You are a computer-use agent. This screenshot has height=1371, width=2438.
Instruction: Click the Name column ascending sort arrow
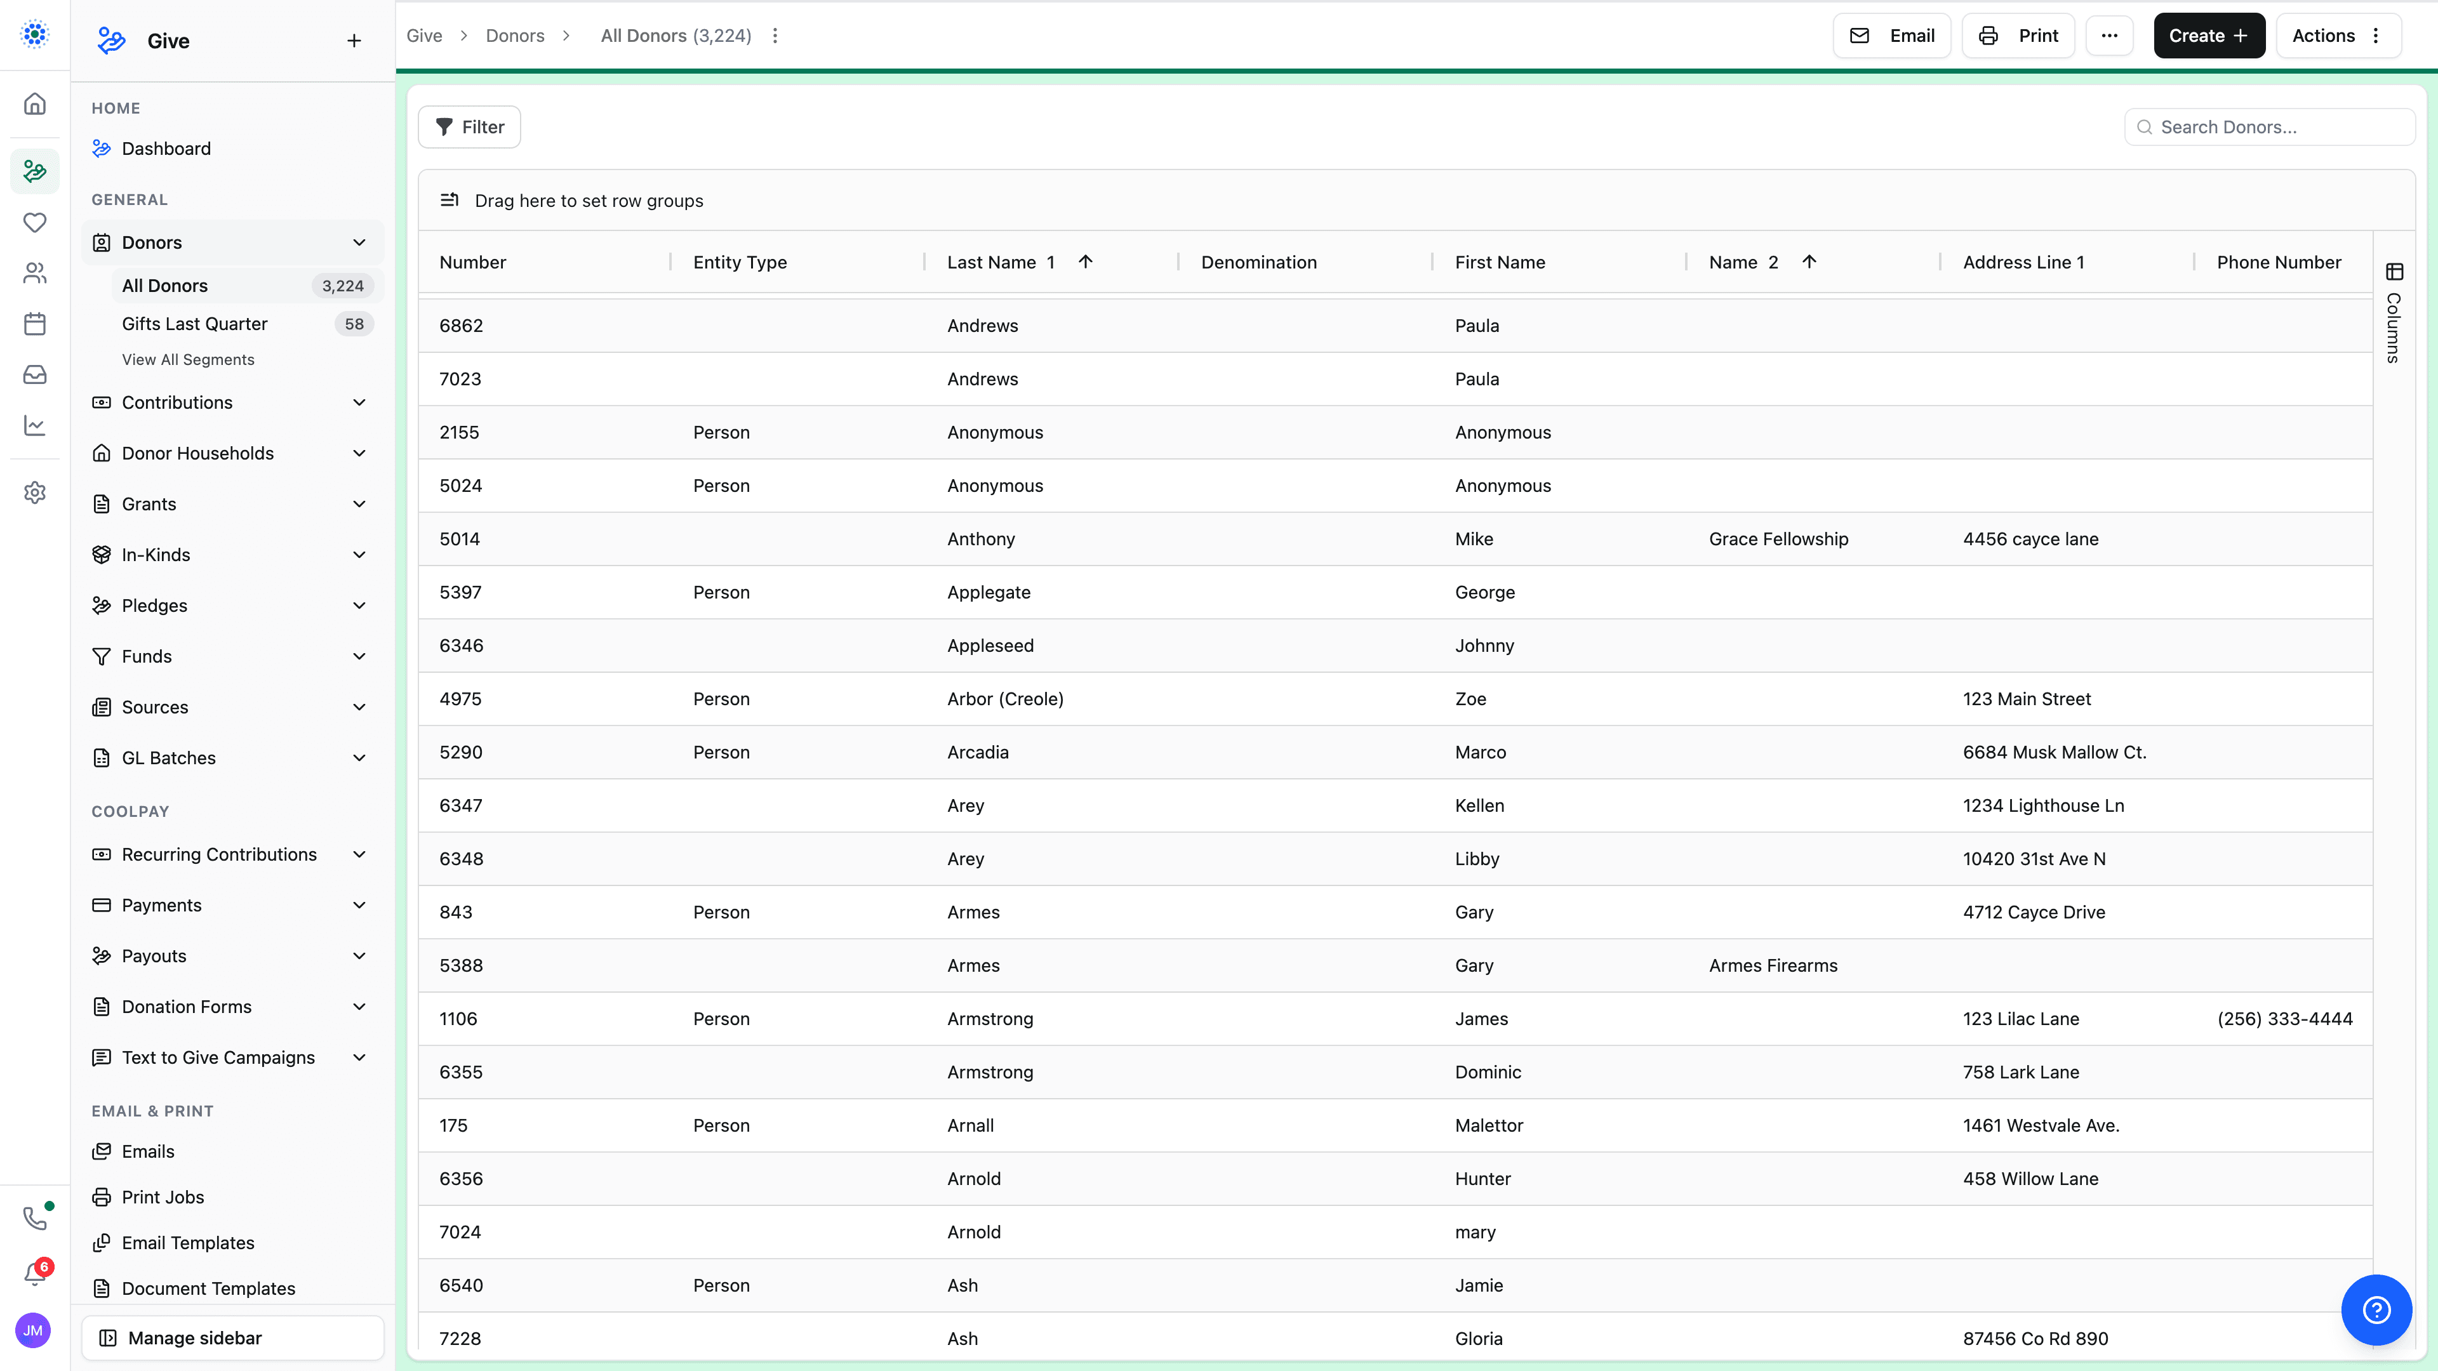coord(1809,262)
